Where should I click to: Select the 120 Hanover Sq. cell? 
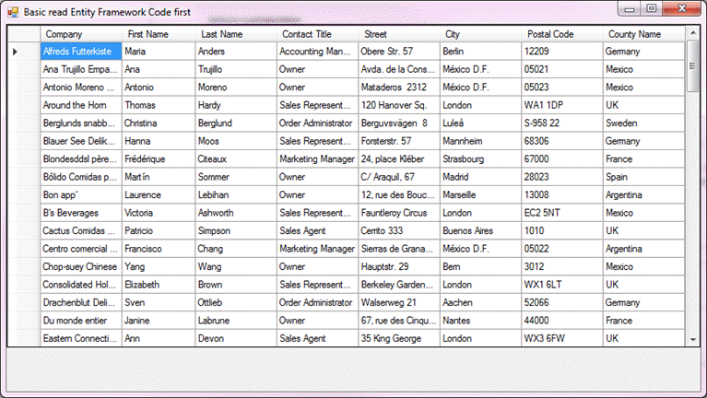(399, 105)
